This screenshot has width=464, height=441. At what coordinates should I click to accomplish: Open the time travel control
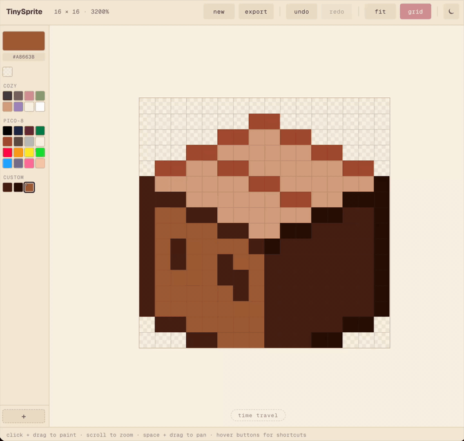[x=258, y=415]
